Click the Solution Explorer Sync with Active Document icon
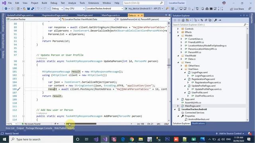Image resolution: width=255 pixels, height=143 pixels. 202,20
